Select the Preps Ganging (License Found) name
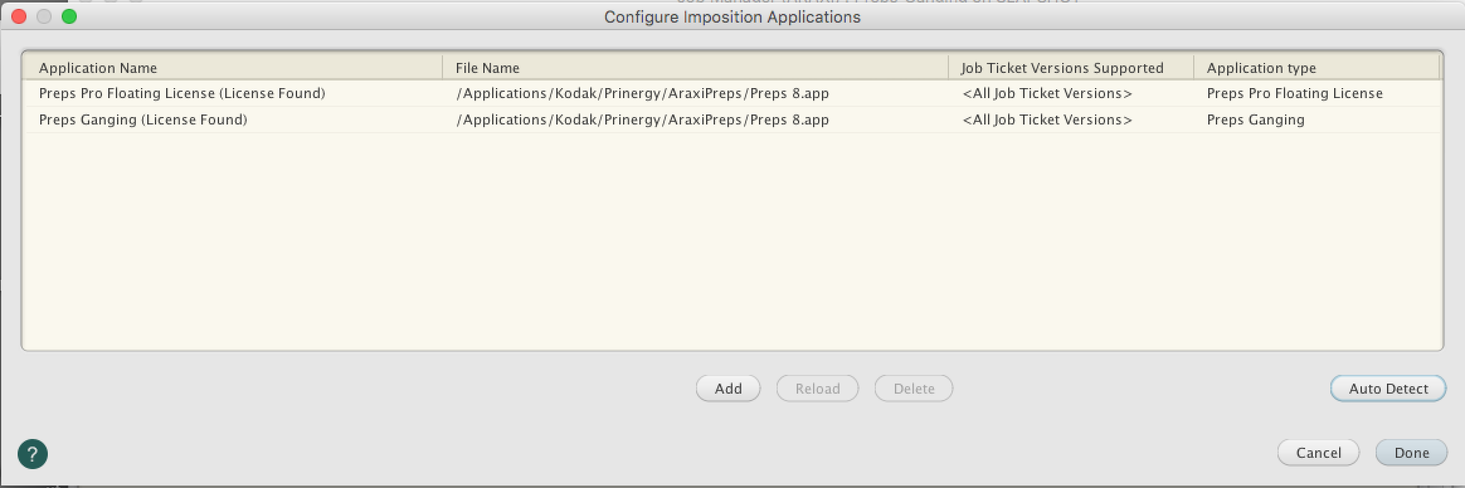1465x488 pixels. [x=143, y=120]
